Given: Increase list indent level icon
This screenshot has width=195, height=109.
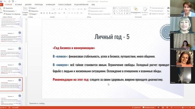Looking at the screenshot, I should [x=81, y=9].
